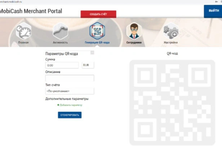Click the key icon in browser address bar
Screen dimensions: 222x146
tap(216, 2)
